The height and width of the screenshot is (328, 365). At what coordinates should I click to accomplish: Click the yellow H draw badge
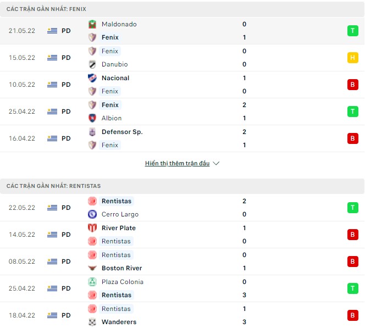pyautogui.click(x=352, y=58)
